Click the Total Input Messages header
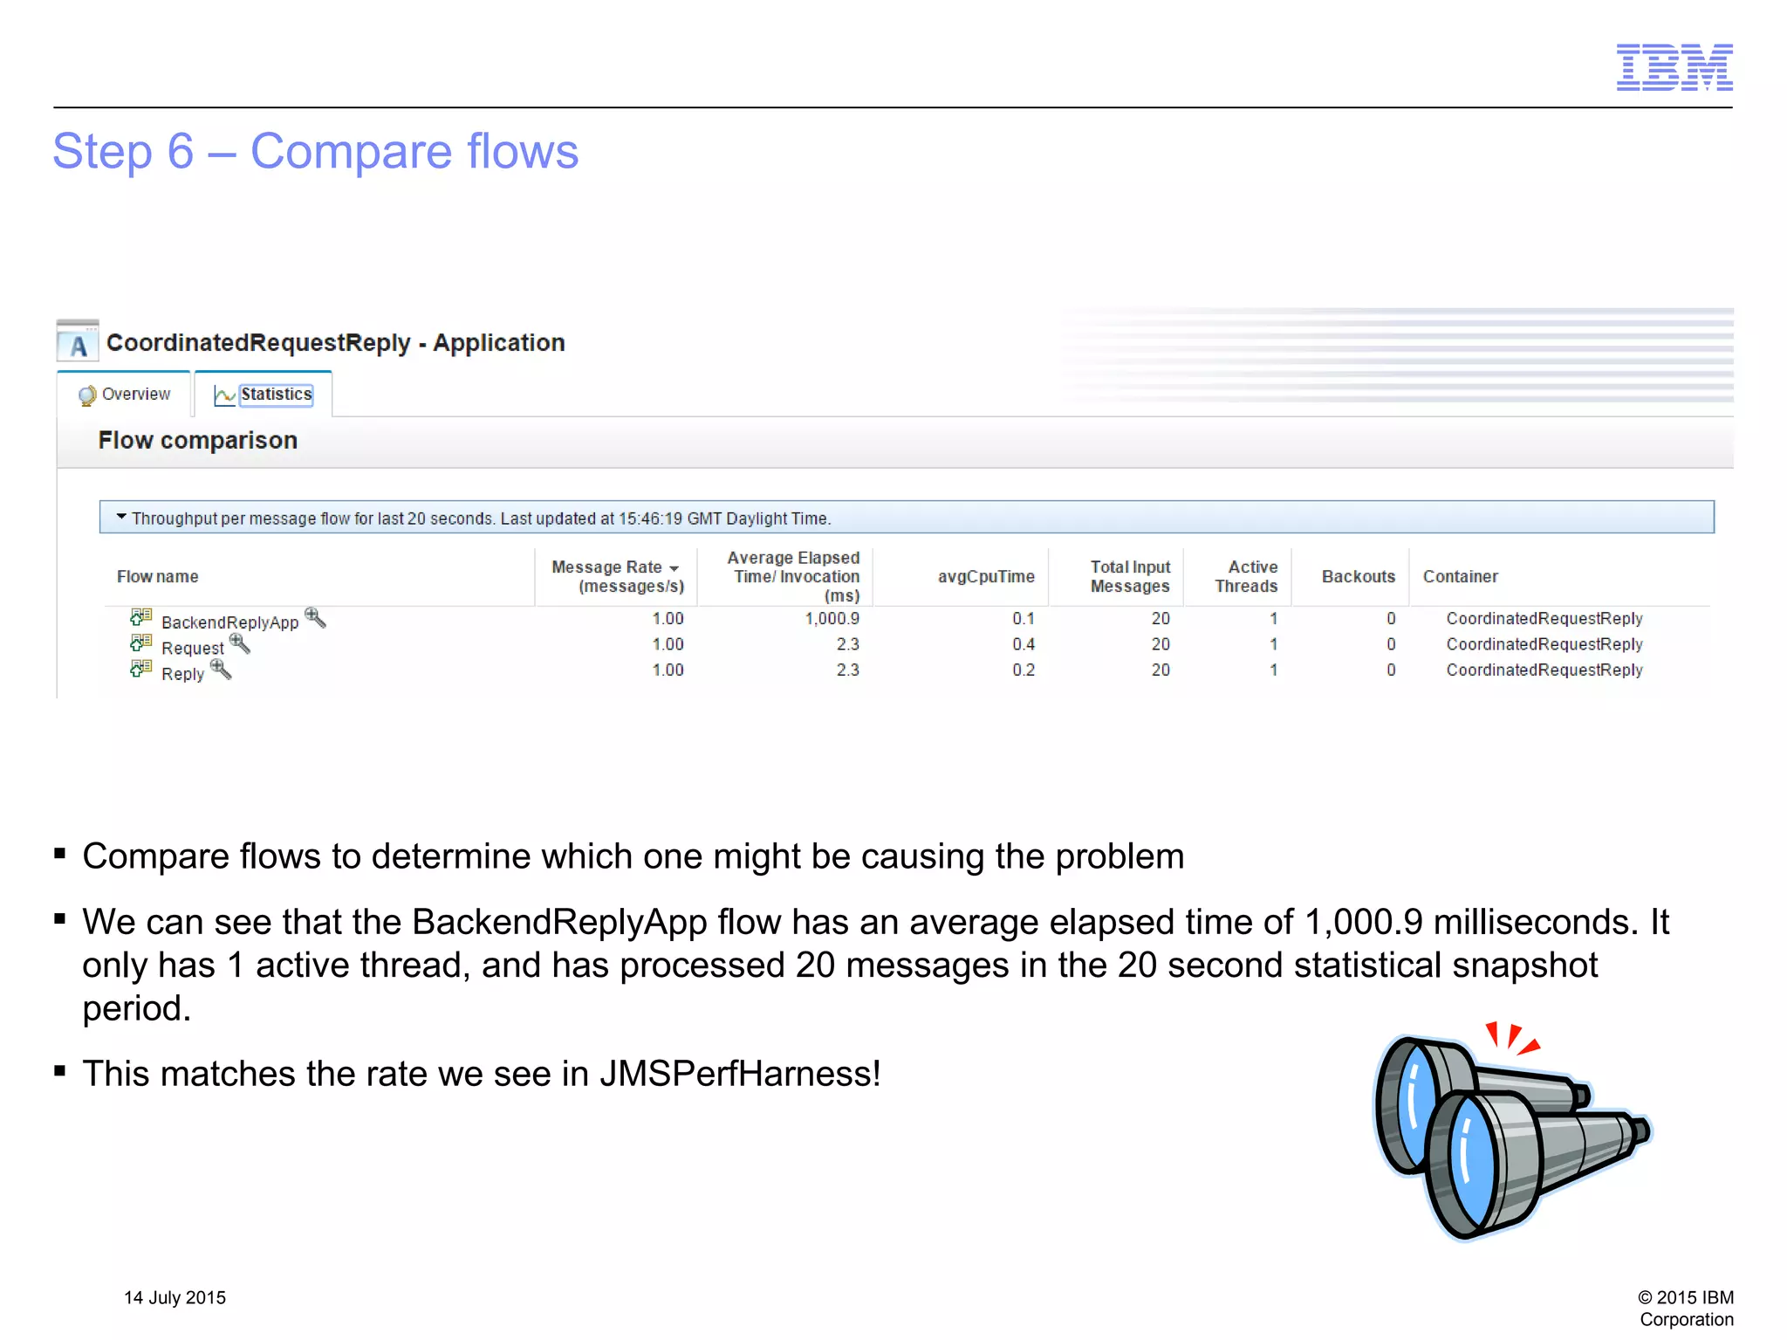 click(x=1130, y=576)
